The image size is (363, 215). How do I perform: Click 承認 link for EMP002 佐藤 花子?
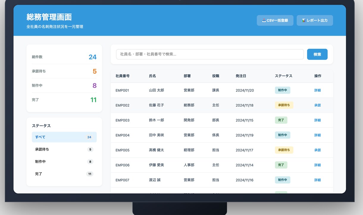[x=317, y=105]
